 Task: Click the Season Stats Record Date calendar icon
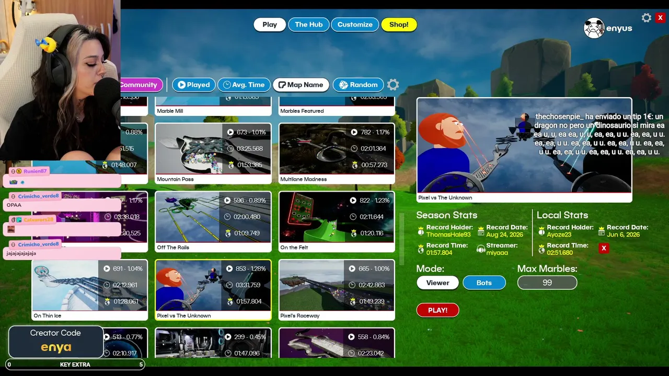click(x=481, y=231)
